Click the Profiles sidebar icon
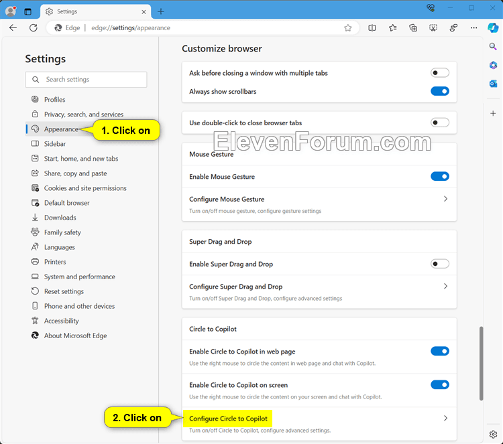The height and width of the screenshot is (444, 503). [35, 99]
